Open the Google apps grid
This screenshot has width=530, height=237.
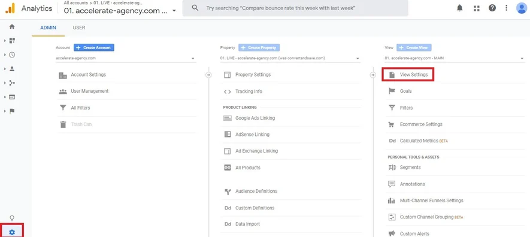pyautogui.click(x=477, y=8)
